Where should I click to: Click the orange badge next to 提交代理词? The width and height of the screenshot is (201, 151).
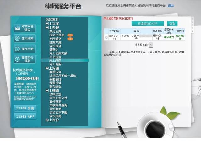(x=70, y=35)
